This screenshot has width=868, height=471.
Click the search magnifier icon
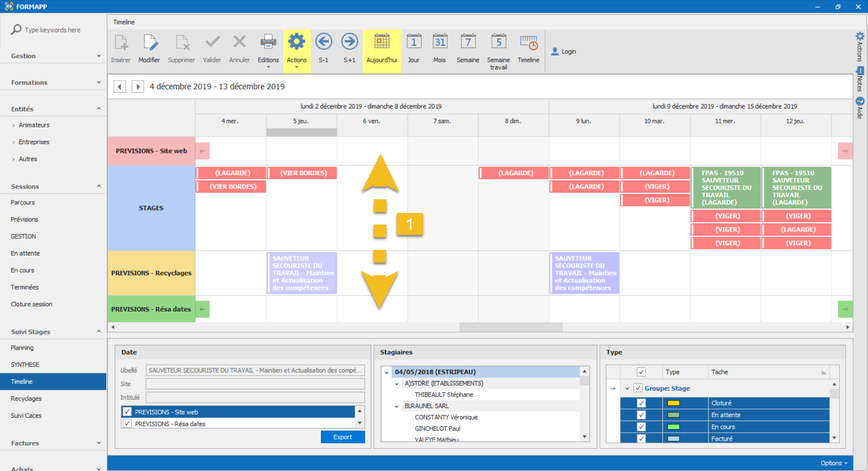[16, 30]
